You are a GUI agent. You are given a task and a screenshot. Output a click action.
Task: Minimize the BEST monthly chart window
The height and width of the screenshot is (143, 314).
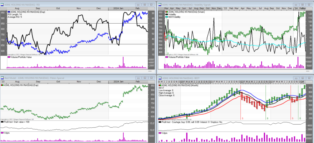point(296,78)
